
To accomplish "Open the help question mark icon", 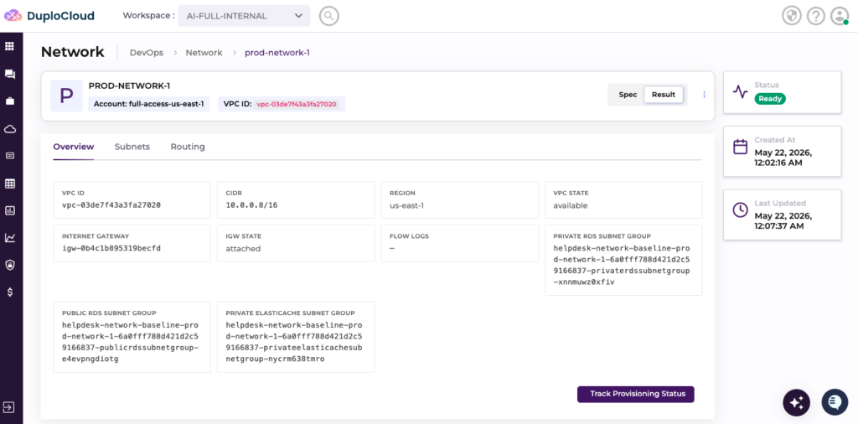I will point(816,16).
